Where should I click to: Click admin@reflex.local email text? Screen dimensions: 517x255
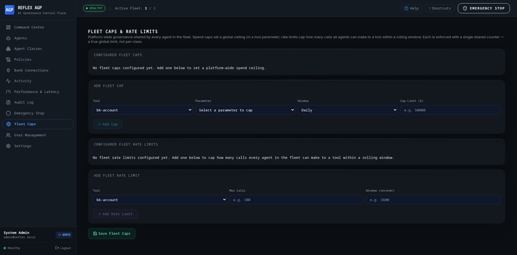point(20,237)
